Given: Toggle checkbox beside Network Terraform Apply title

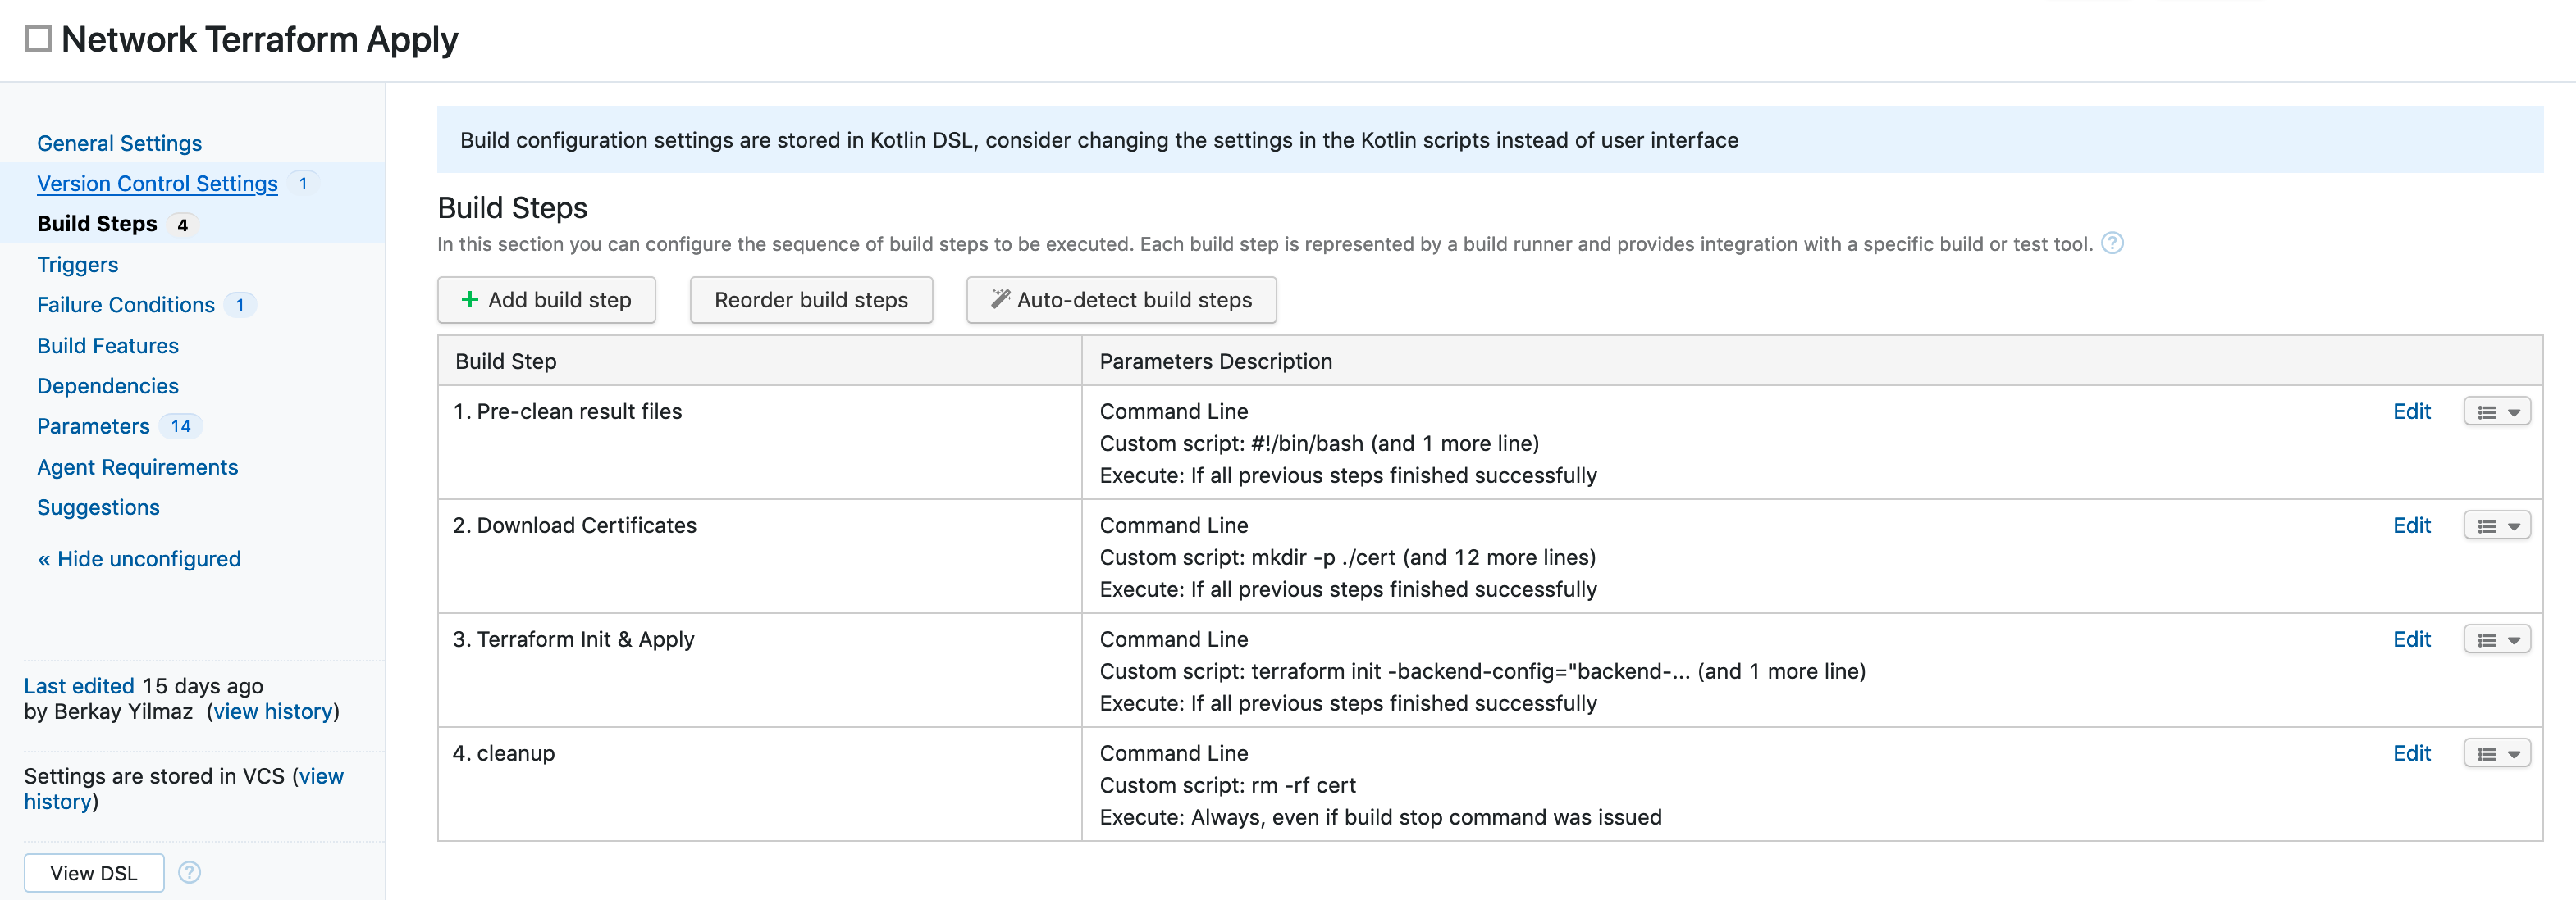Looking at the screenshot, I should coord(38,38).
